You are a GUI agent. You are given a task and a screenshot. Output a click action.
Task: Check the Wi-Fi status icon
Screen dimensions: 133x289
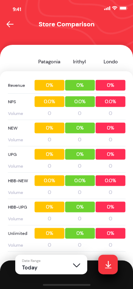click(x=115, y=8)
